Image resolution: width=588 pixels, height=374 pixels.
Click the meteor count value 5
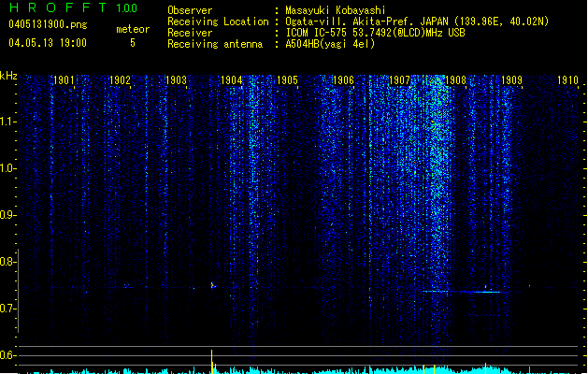click(133, 43)
